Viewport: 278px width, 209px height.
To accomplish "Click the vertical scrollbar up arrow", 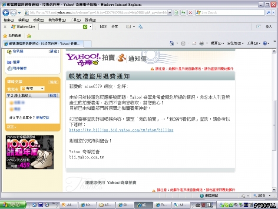I will point(274,51).
